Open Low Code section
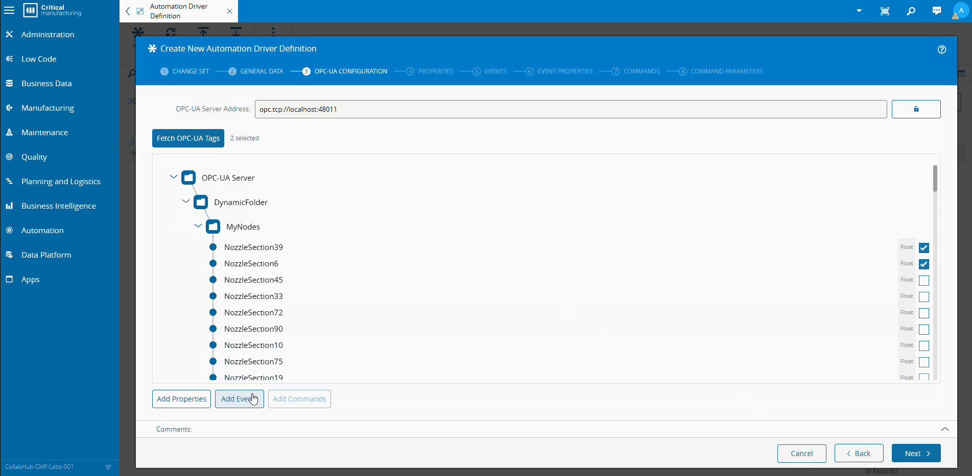 (x=39, y=59)
